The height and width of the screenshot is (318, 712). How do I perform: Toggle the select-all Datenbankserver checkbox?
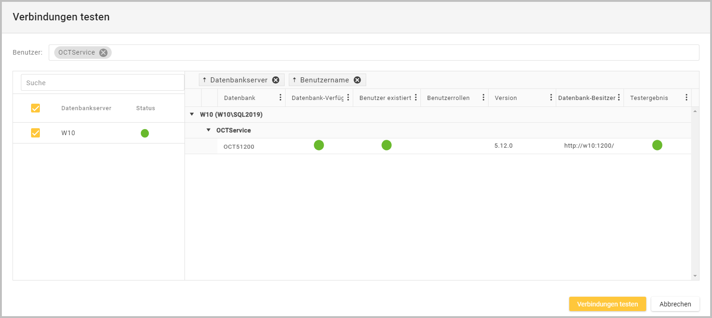click(35, 108)
